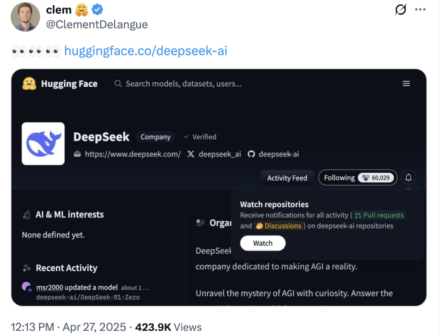Click the search models input field
Image resolution: width=440 pixels, height=336 pixels.
[249, 83]
